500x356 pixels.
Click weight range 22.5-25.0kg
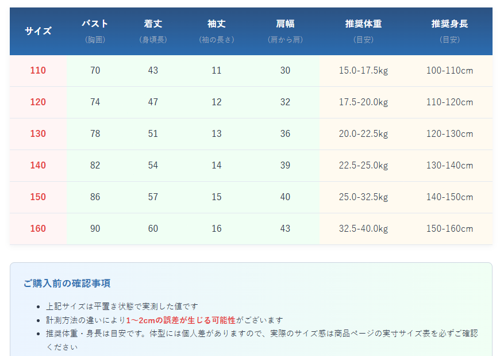coord(364,166)
